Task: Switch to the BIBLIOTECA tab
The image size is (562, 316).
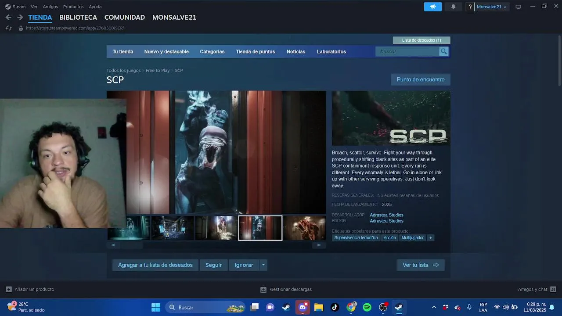Action: [x=78, y=18]
